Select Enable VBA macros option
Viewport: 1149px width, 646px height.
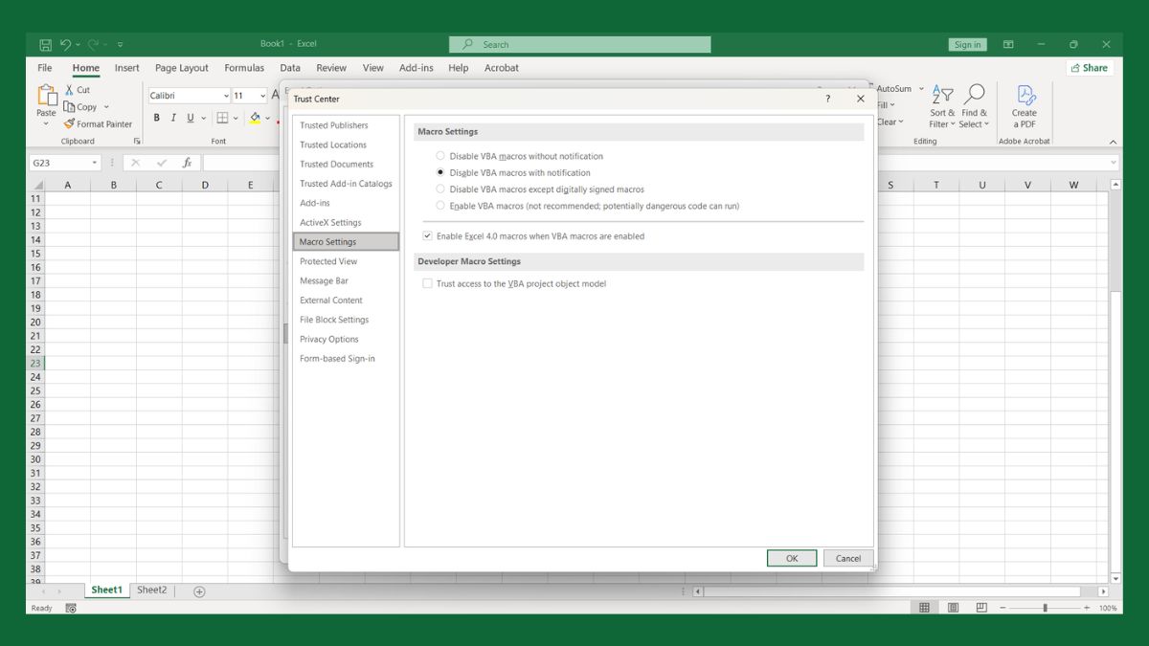click(x=440, y=206)
